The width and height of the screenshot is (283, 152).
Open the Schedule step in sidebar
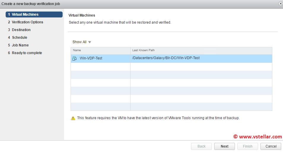click(x=19, y=38)
